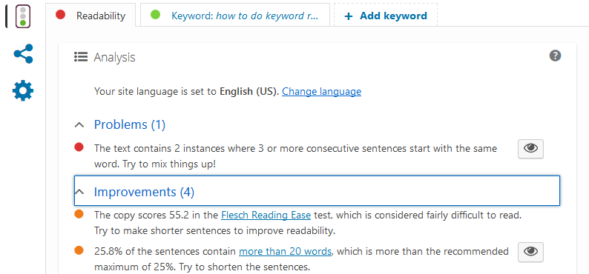589x274 pixels.
Task: Toggle eye highlight for long sentences
Action: (x=531, y=252)
